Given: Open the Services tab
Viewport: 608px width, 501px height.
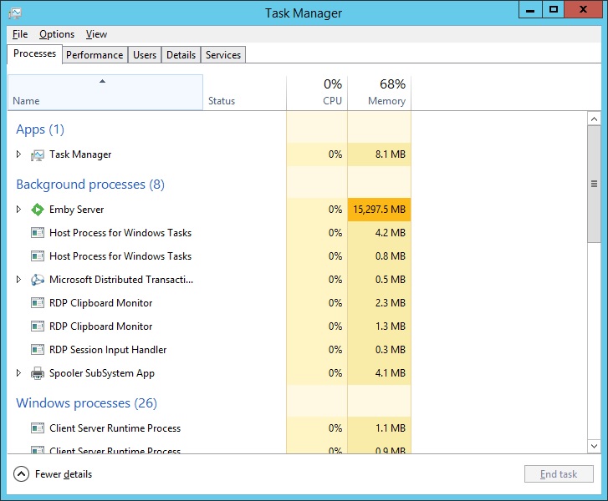Looking at the screenshot, I should 223,55.
